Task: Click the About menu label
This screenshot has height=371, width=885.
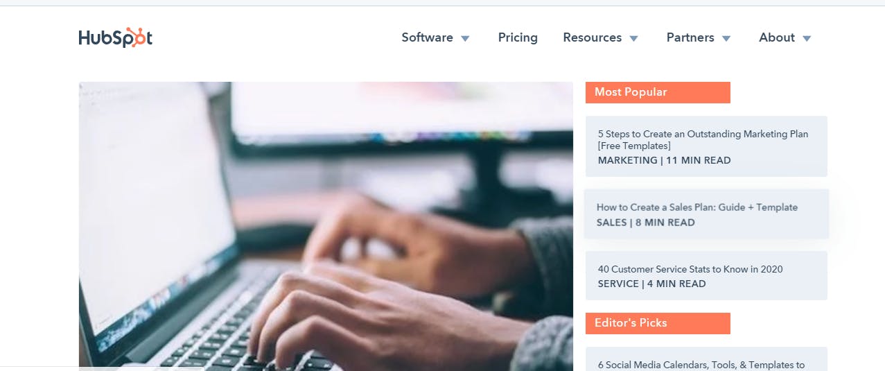Action: pyautogui.click(x=777, y=37)
